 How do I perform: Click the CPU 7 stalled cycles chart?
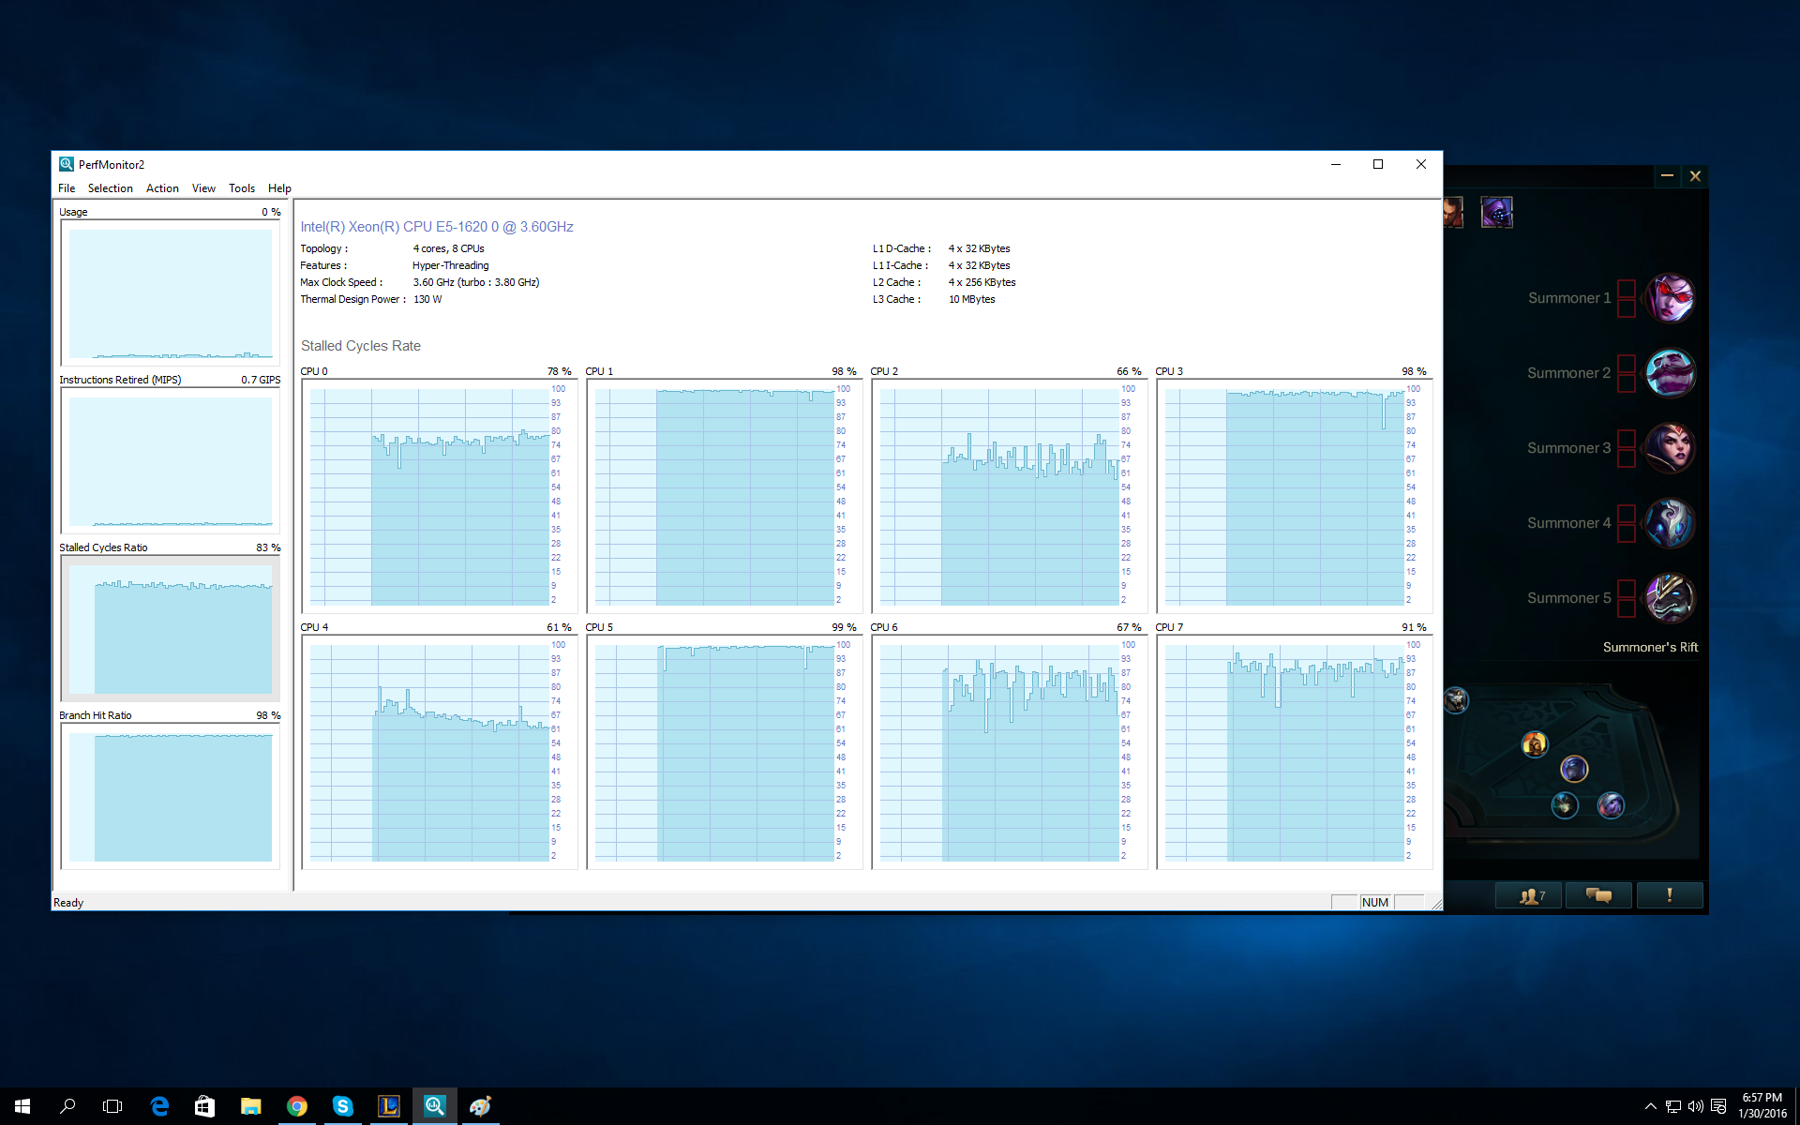click(x=1293, y=752)
